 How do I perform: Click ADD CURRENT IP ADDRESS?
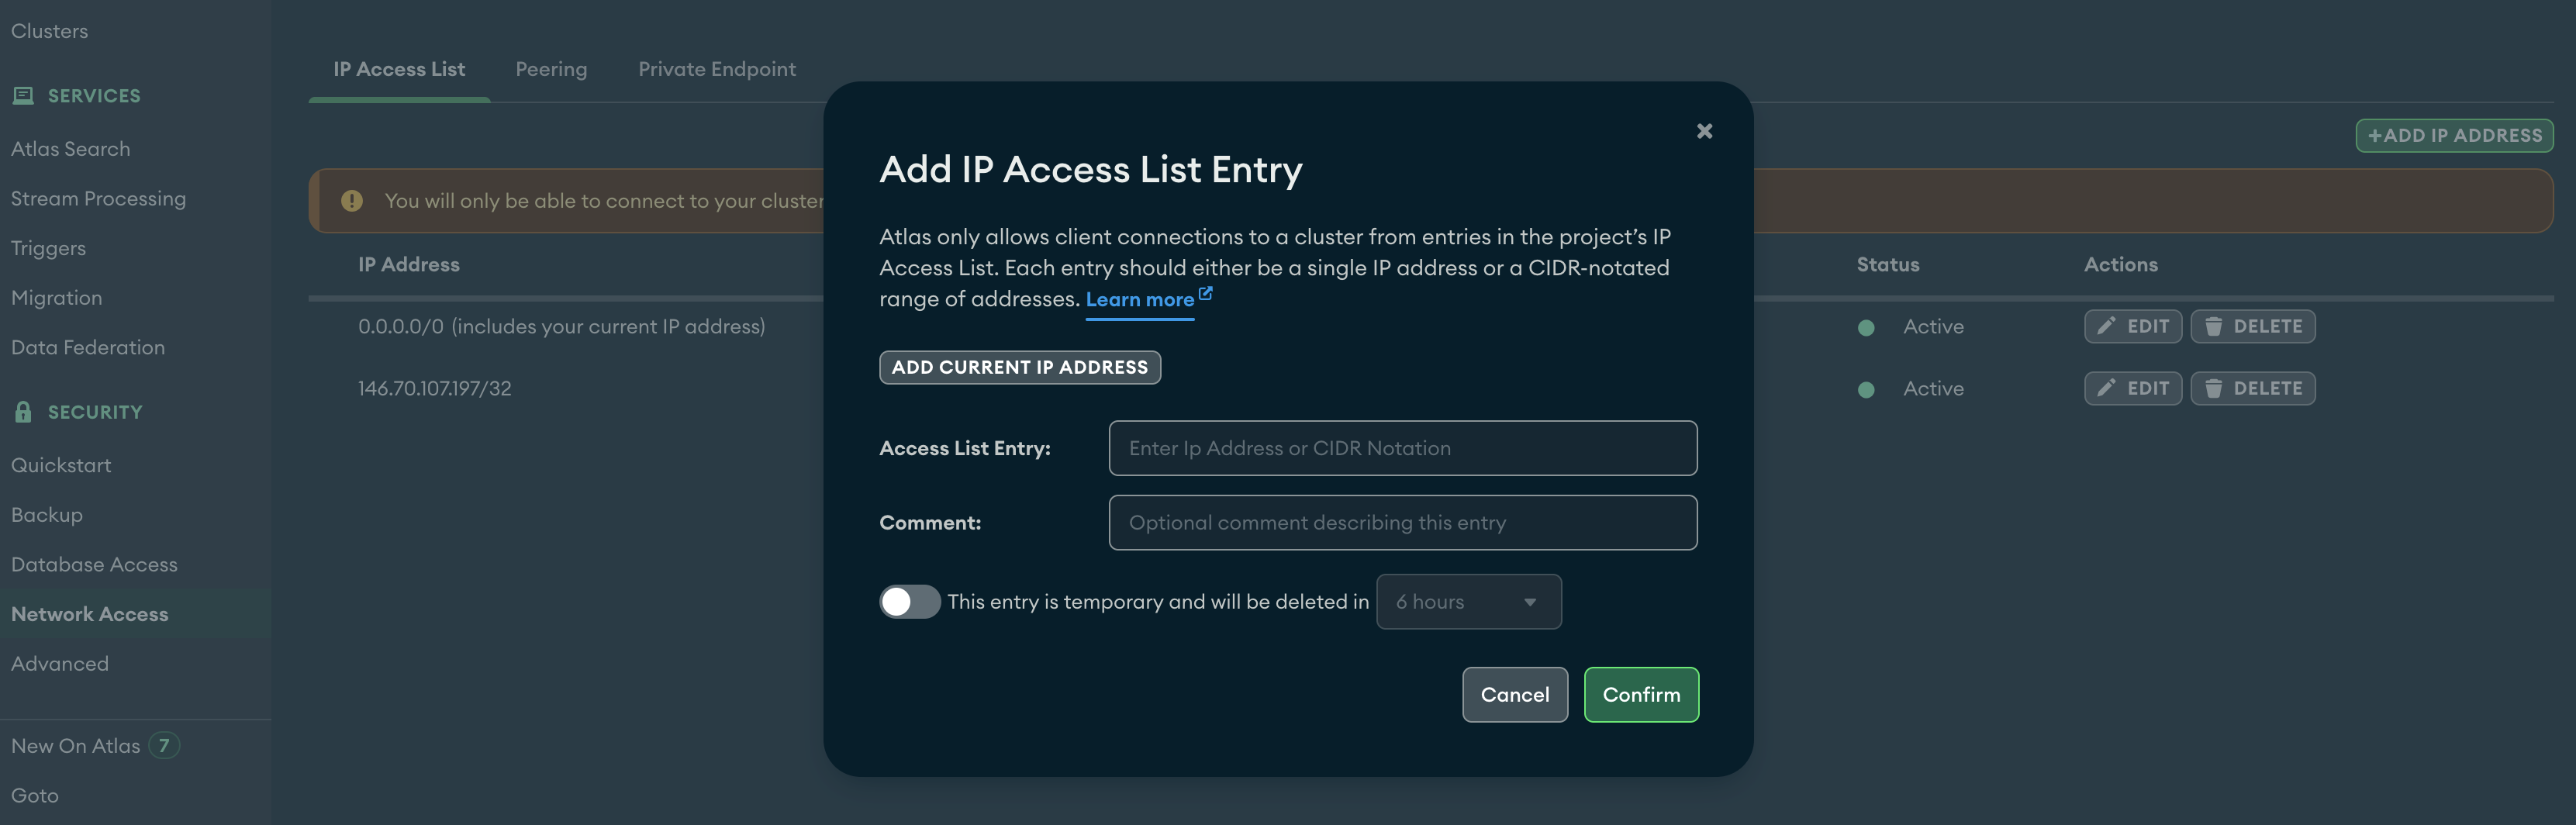coord(1019,367)
